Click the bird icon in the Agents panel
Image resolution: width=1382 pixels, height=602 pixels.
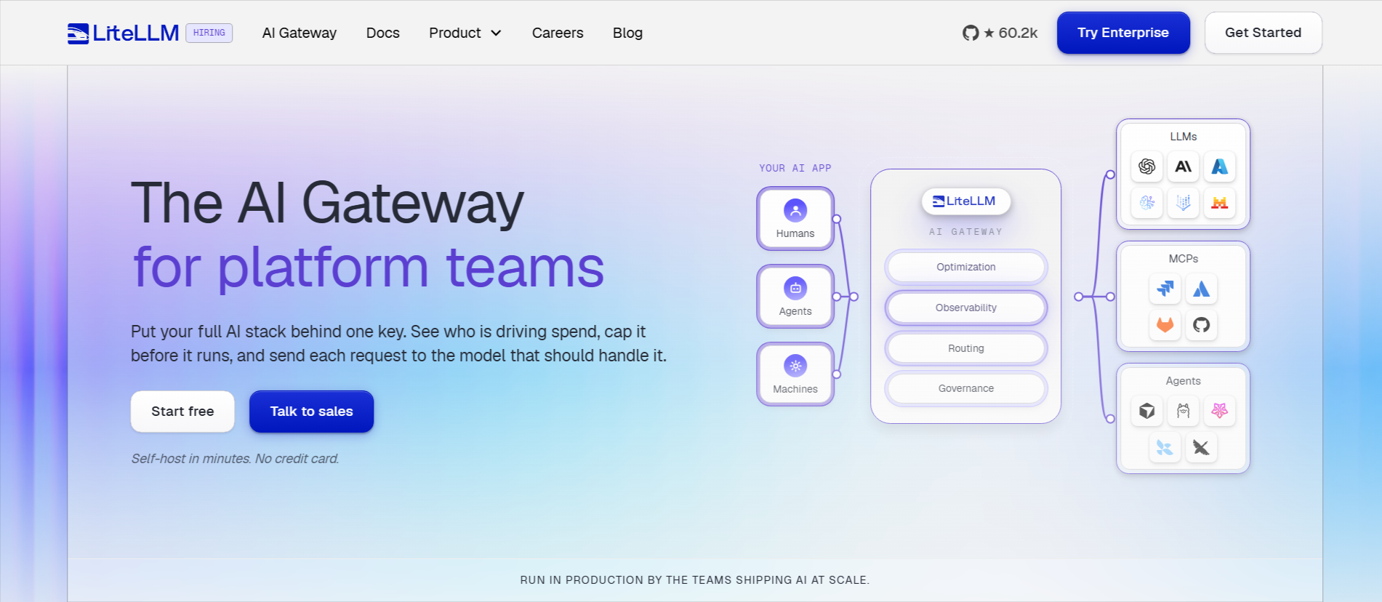1202,447
